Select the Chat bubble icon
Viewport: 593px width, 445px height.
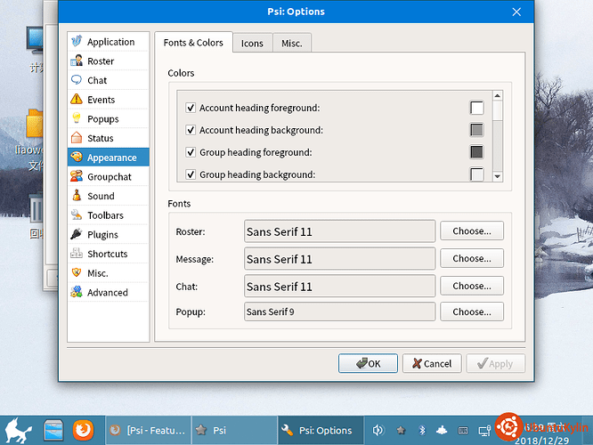click(77, 80)
